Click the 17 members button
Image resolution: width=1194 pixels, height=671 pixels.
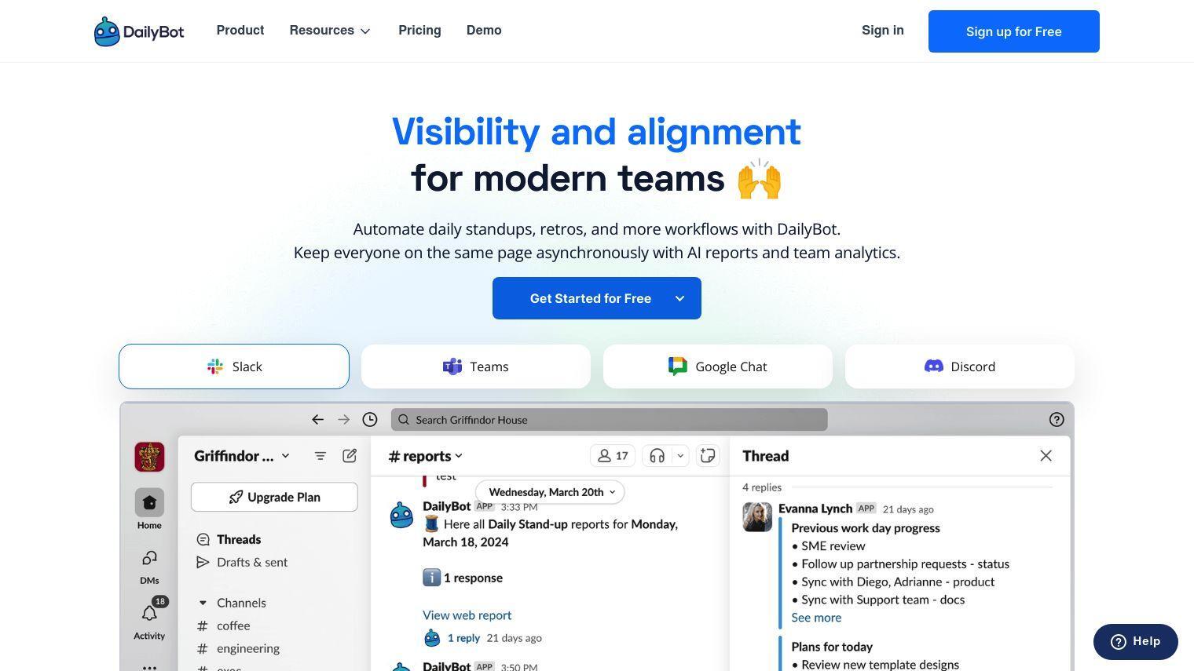[x=613, y=456]
